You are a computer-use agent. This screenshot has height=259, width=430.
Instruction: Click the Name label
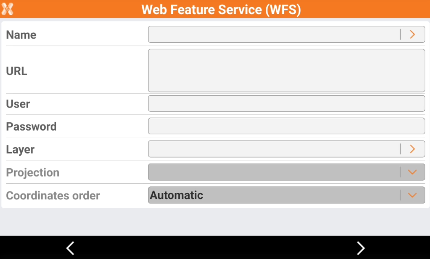click(x=21, y=35)
